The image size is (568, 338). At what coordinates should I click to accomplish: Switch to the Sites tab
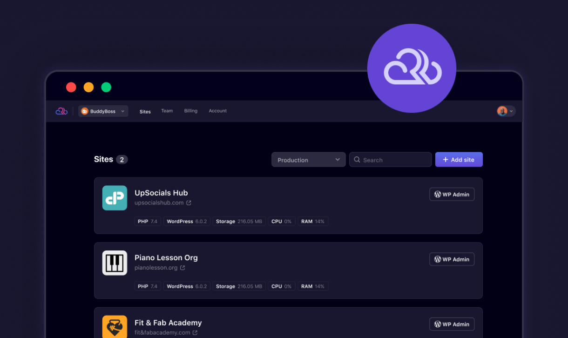pos(145,112)
